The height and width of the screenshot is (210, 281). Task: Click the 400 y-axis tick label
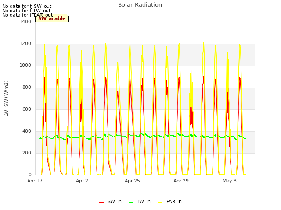pos(27,131)
